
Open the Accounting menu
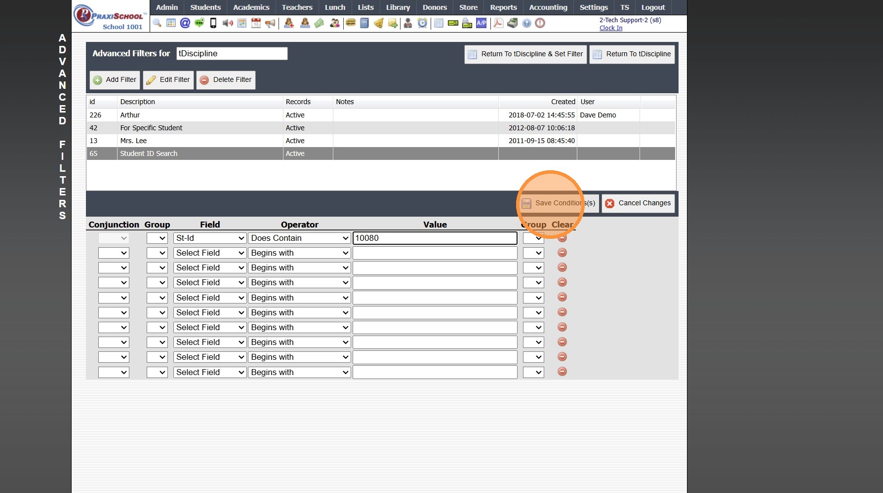pyautogui.click(x=548, y=7)
